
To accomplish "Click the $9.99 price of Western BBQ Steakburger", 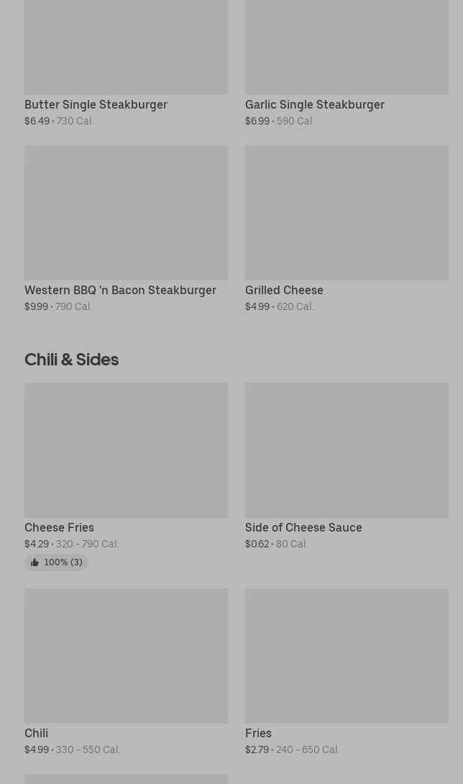I will click(x=36, y=307).
